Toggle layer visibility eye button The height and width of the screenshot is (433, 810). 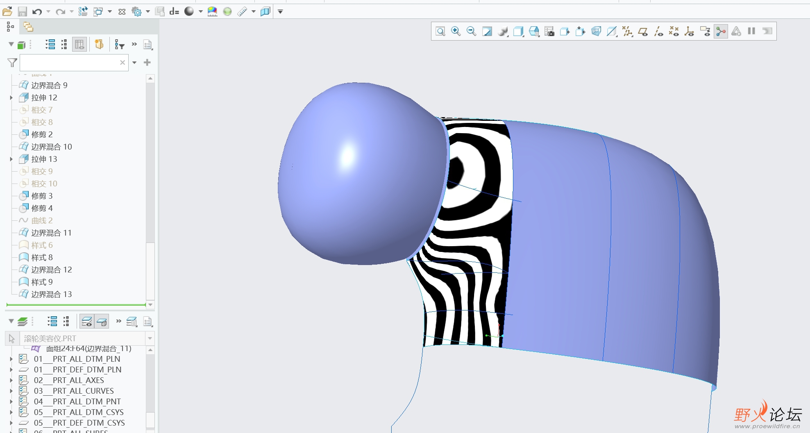[x=86, y=322]
